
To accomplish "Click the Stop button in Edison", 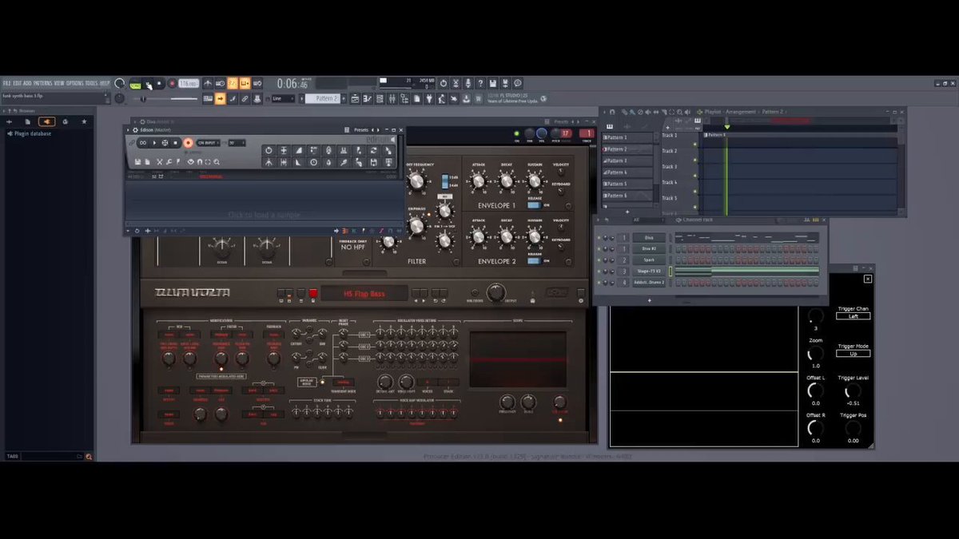I will coord(176,143).
